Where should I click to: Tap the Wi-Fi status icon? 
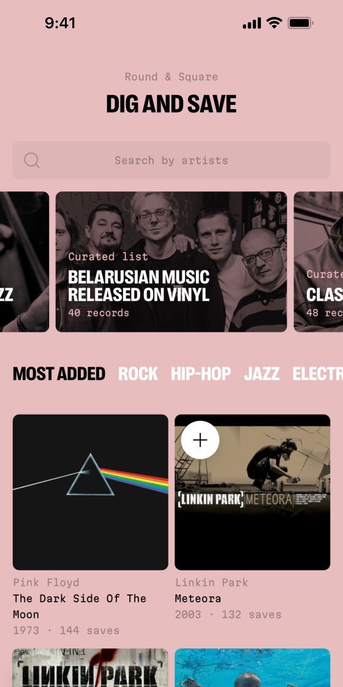pyautogui.click(x=274, y=23)
